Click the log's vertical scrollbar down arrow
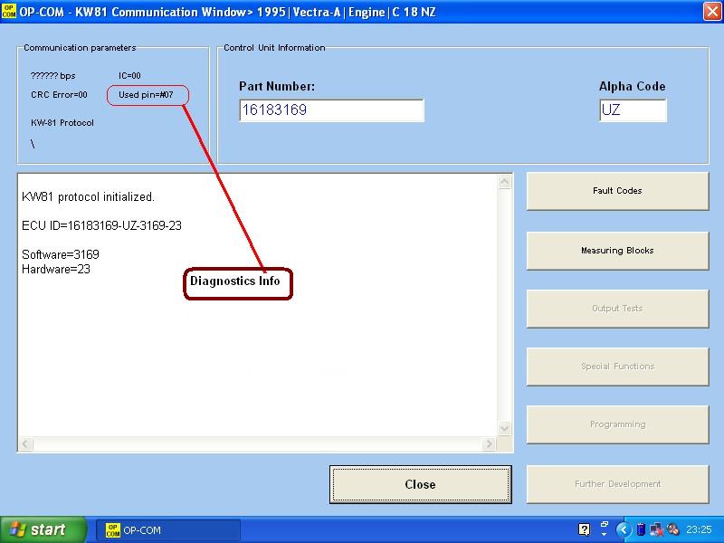Viewport: 724px width, 543px height. click(x=505, y=428)
